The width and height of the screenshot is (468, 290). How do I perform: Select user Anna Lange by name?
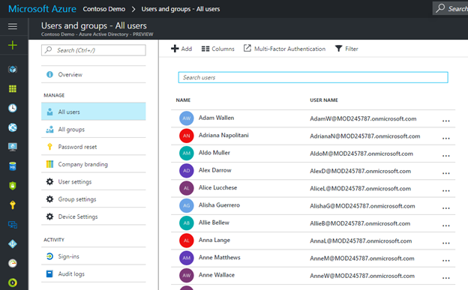[x=214, y=241]
